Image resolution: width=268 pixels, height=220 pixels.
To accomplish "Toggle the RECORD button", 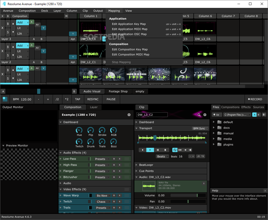I will [255, 99].
